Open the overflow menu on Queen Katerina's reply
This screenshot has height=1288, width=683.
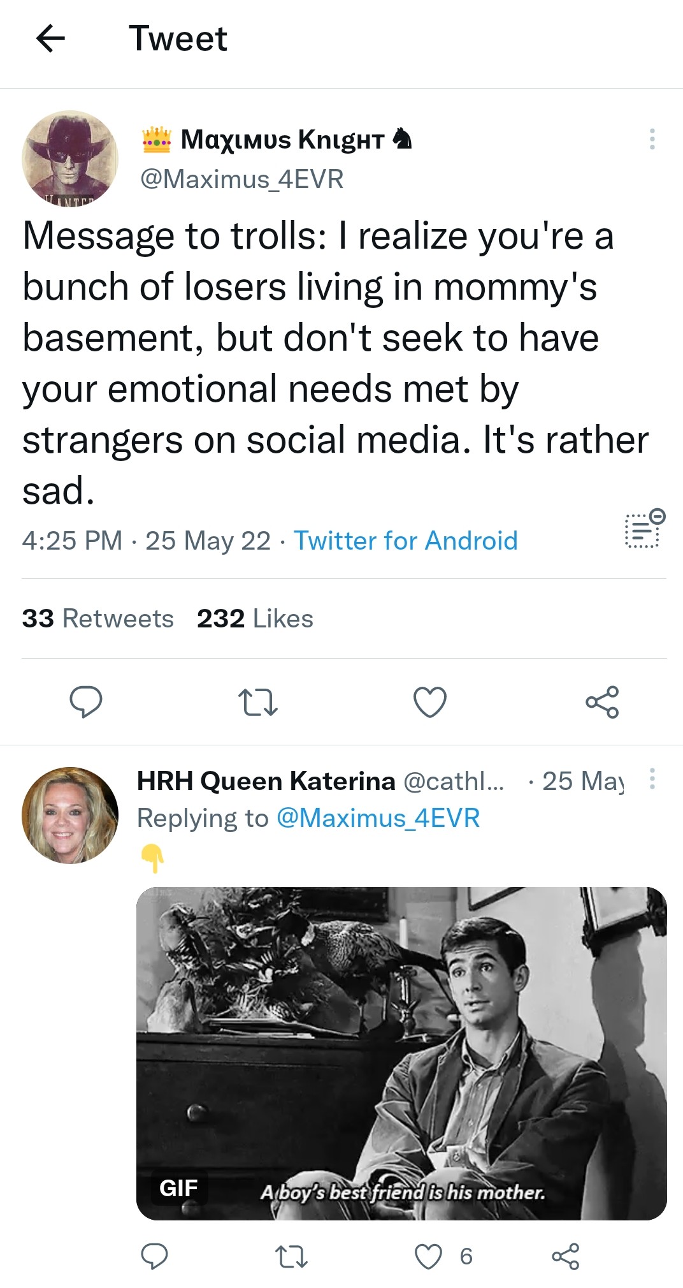coord(652,779)
